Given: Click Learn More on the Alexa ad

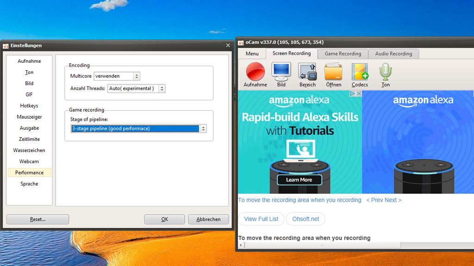Looking at the screenshot, I should click(299, 180).
